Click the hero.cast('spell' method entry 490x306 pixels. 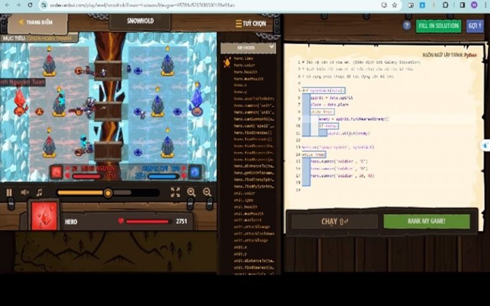pos(254,126)
